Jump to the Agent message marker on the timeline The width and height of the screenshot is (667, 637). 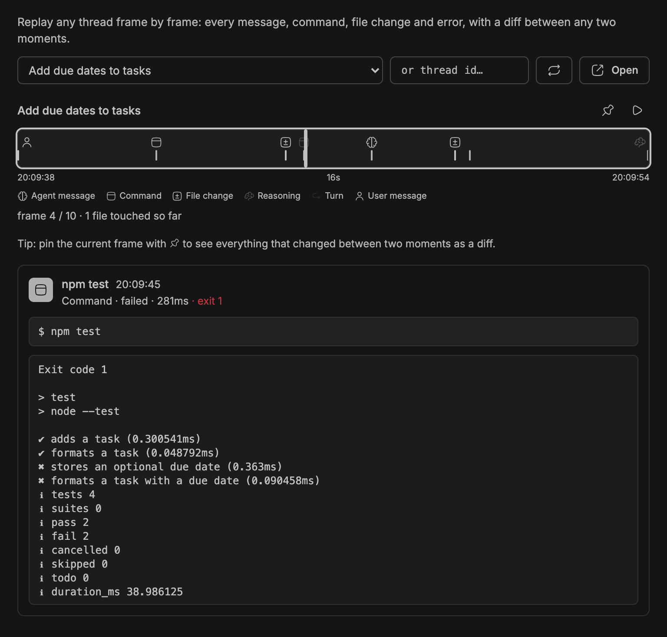pos(372,142)
